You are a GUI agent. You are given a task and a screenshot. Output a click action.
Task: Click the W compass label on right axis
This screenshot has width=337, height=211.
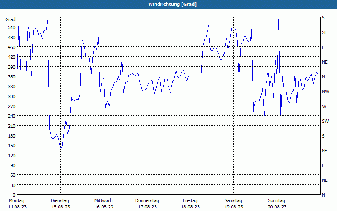point(324,106)
